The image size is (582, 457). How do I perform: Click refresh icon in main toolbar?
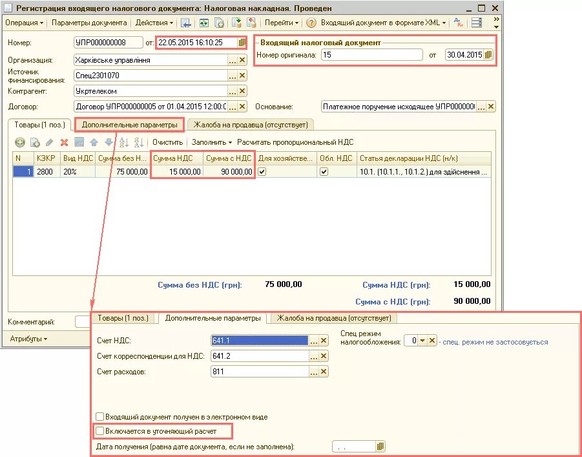pyautogui.click(x=203, y=23)
